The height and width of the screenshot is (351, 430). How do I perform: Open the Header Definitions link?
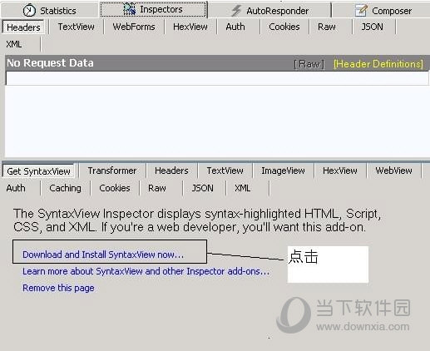tap(378, 64)
